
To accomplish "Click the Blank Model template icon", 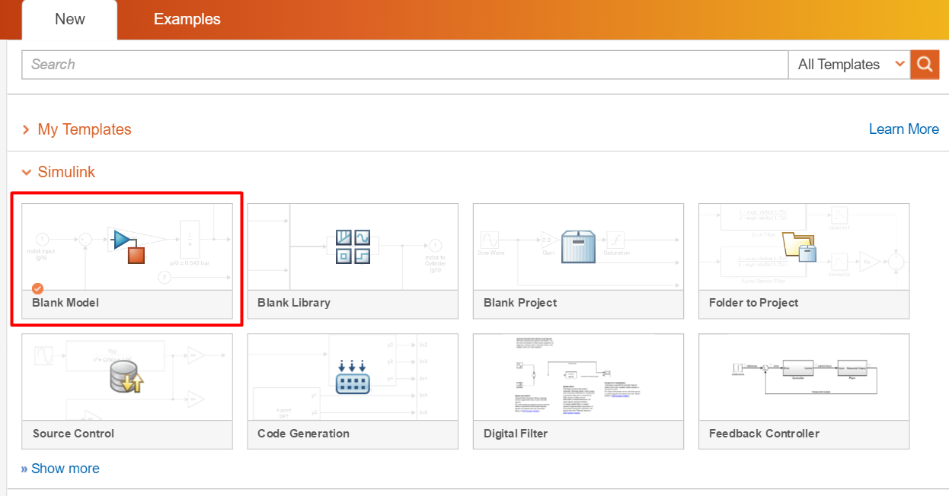I will pyautogui.click(x=126, y=245).
